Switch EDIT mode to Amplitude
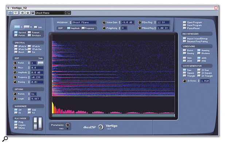The height and width of the screenshot is (144, 226). [69, 28]
